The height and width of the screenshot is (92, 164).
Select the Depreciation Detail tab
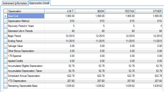pyautogui.click(x=39, y=3)
